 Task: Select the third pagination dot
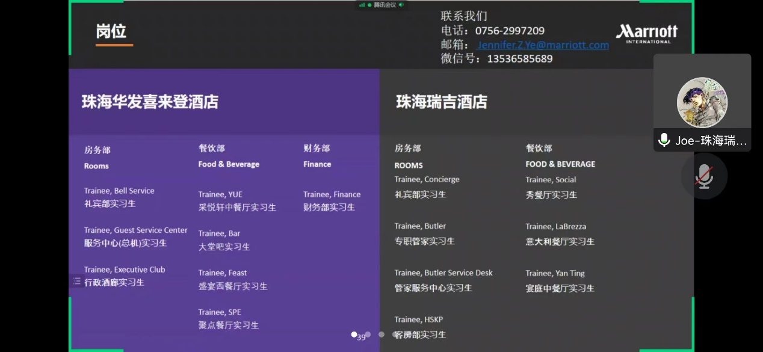(x=381, y=334)
